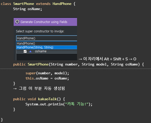Open the super constructor combo box
Viewport: 151px width, 123px height.
(47, 38)
